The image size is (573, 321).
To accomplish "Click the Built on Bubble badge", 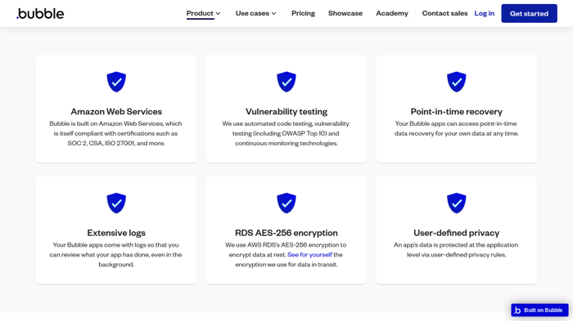I will pyautogui.click(x=539, y=310).
